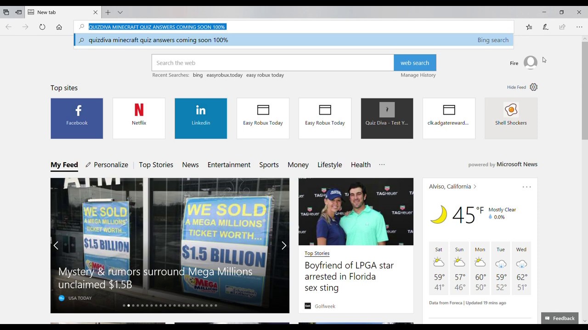Open Boyfriend of LPGA star article
Image resolution: width=588 pixels, height=330 pixels.
click(349, 276)
